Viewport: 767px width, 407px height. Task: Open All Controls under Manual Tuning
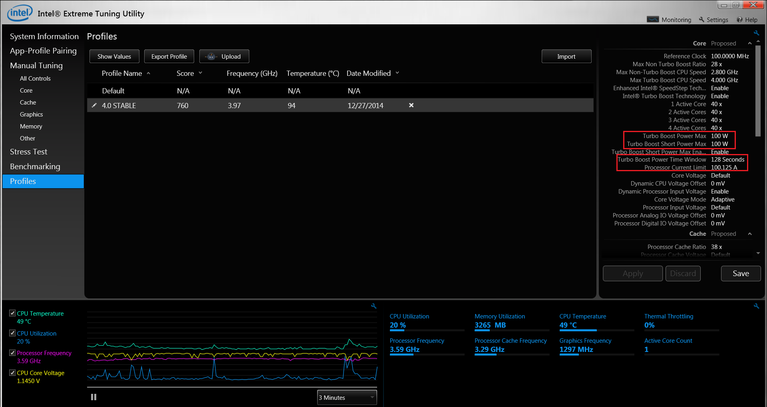[35, 79]
